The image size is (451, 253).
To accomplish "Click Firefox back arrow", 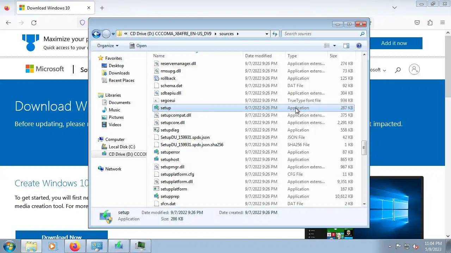I will (x=8, y=22).
